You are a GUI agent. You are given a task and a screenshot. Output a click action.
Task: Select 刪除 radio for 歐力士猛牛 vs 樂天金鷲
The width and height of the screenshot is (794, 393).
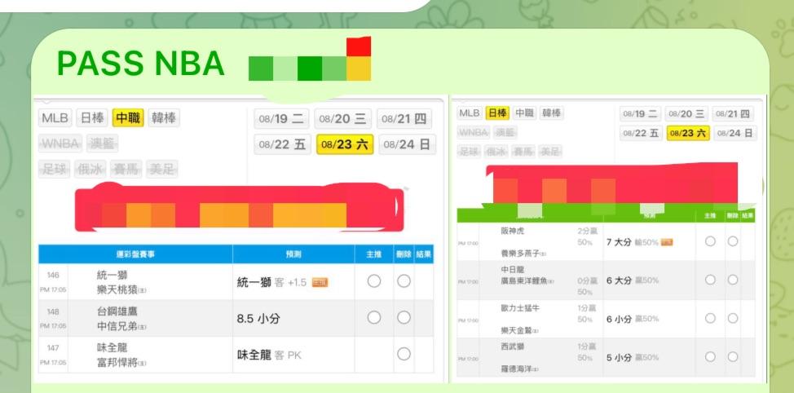click(x=733, y=318)
